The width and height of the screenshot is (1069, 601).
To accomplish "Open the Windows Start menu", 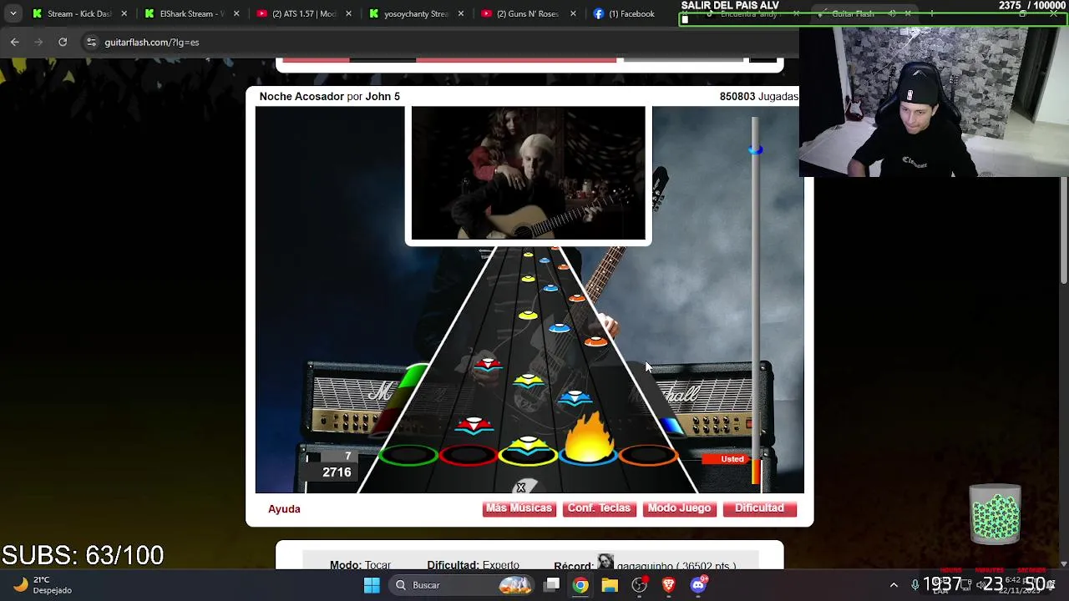I will [372, 585].
